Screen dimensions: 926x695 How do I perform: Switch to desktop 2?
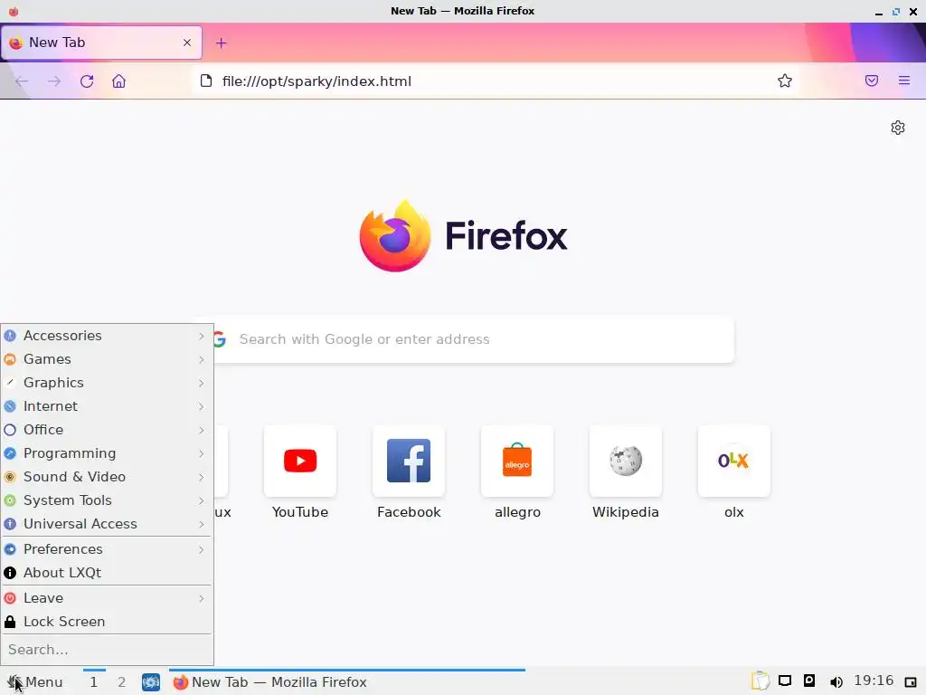[122, 682]
